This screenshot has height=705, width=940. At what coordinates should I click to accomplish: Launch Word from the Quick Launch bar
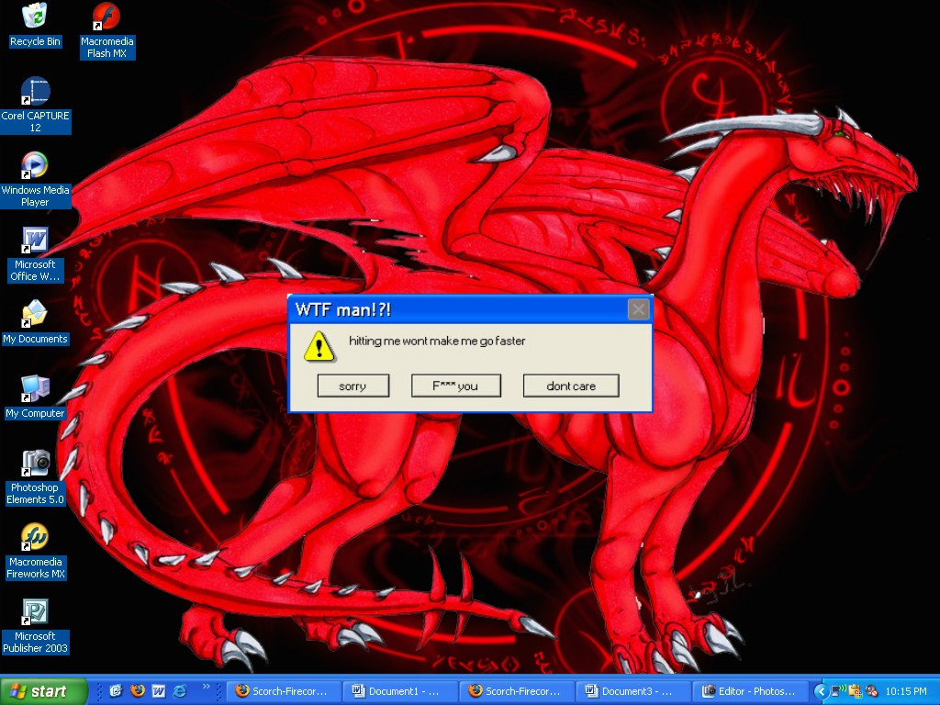[158, 690]
